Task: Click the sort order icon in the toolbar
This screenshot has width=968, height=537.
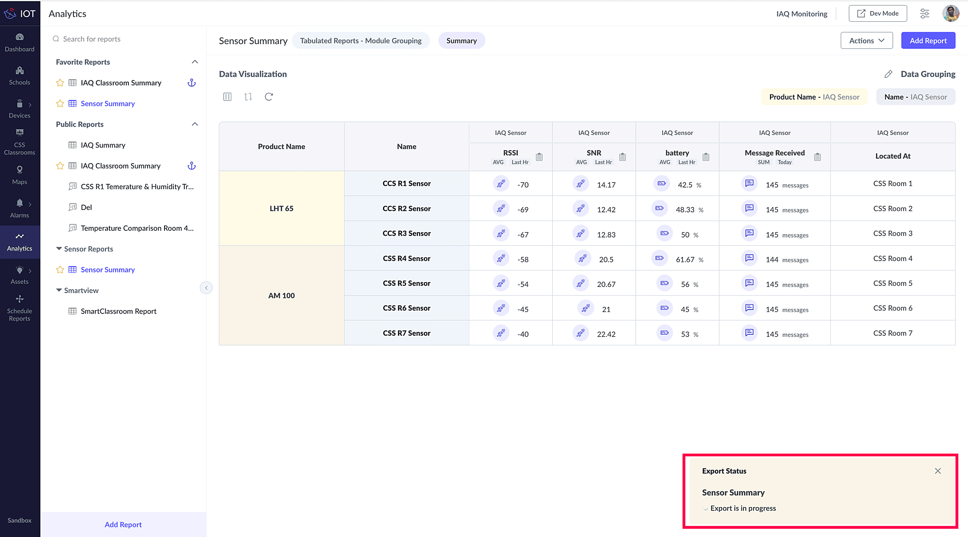Action: coord(248,97)
